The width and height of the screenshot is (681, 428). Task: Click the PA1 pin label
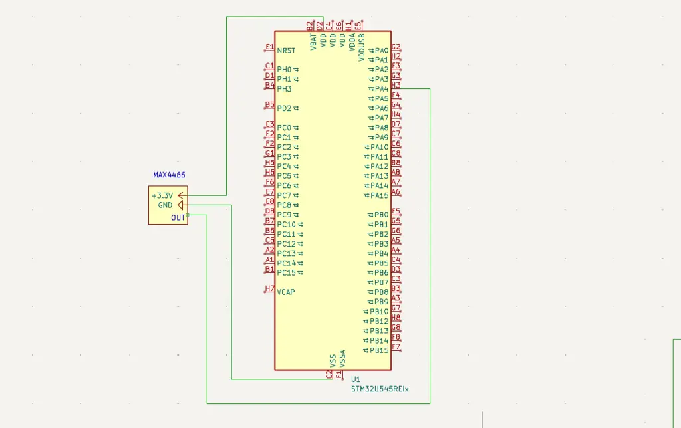pyautogui.click(x=382, y=60)
